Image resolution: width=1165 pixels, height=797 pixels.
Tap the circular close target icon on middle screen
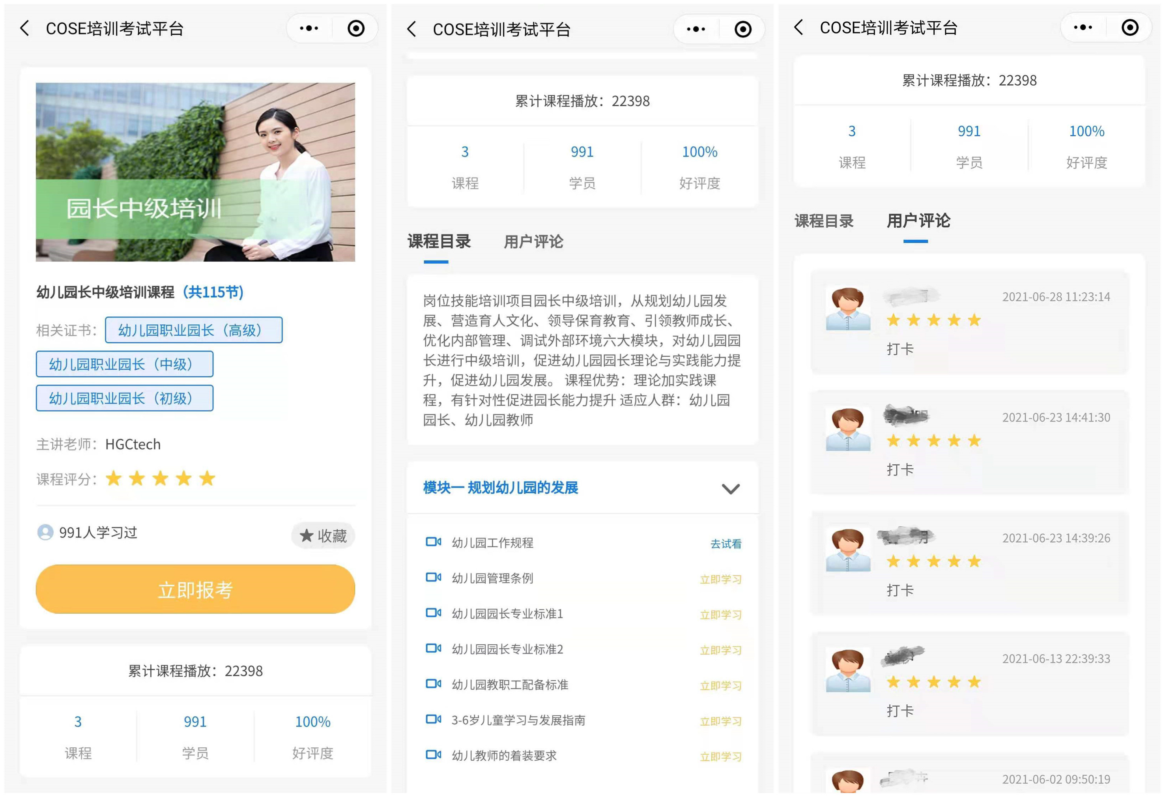click(743, 29)
